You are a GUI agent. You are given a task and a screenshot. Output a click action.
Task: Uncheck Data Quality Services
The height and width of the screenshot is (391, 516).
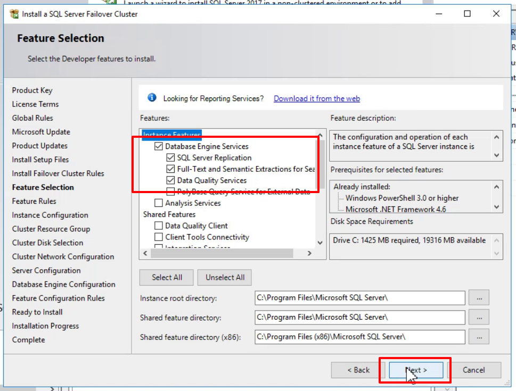pyautogui.click(x=170, y=180)
